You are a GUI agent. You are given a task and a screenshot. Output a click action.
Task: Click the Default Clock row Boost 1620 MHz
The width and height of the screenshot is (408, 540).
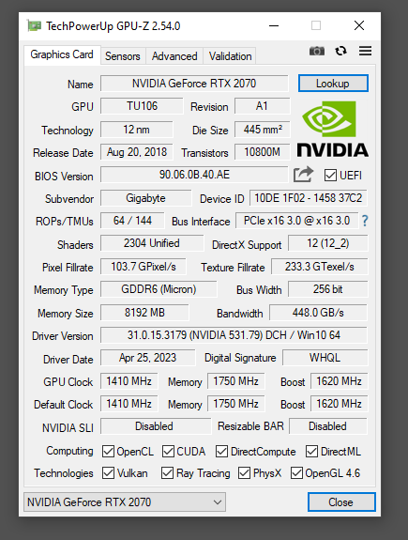pos(340,404)
